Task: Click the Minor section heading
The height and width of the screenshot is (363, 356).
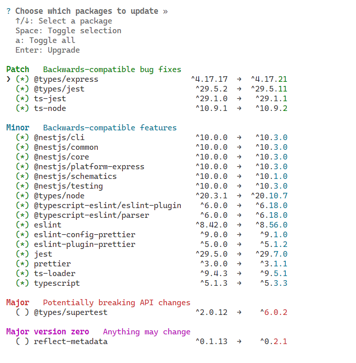Action: point(17,128)
